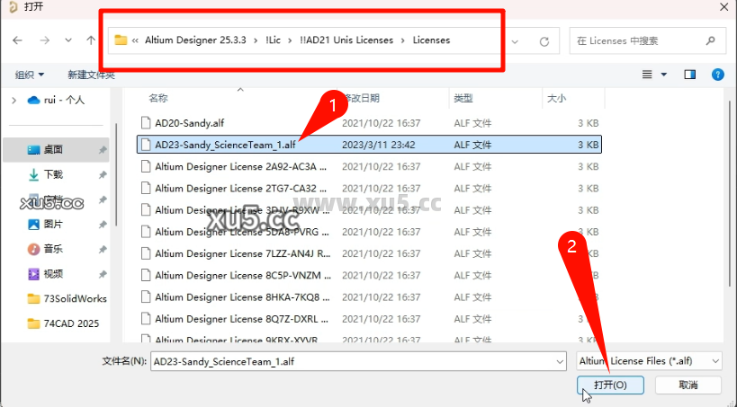Select AD23-Sandy_ScienceTeam_1.alf file
Viewport: 737px width, 407px height.
(225, 144)
